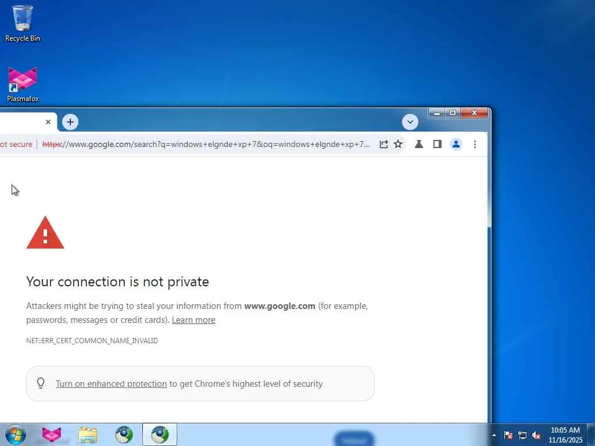Show hidden system tray icons arrow
Image resolution: width=595 pixels, height=446 pixels.
pos(494,435)
